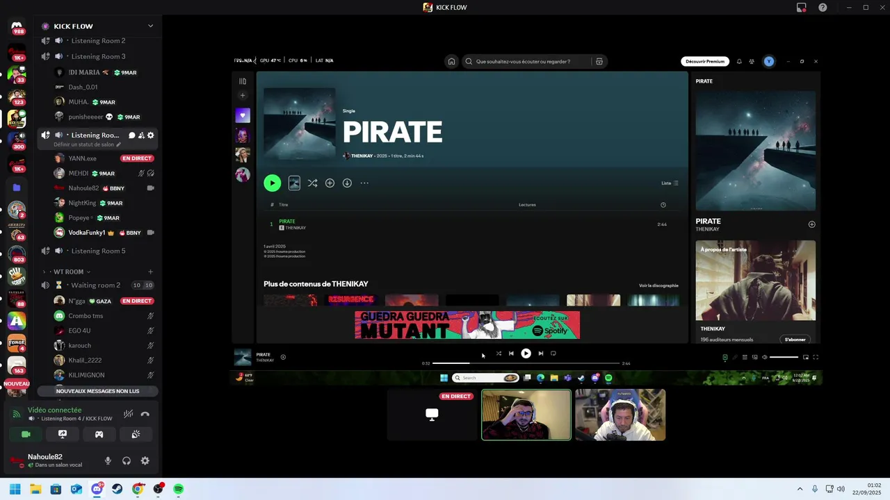Open the 'Voir la discographie' link
Viewport: 890px width, 500px height.
point(658,285)
